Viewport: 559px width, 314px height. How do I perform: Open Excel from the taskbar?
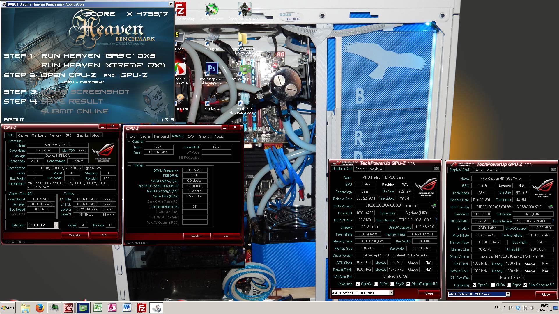tap(98, 308)
